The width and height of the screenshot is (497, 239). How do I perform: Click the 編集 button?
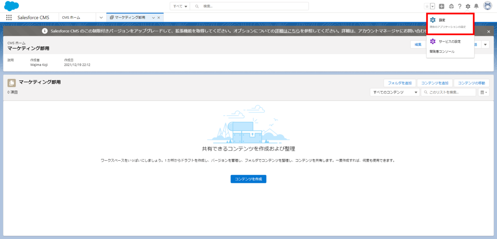418,45
